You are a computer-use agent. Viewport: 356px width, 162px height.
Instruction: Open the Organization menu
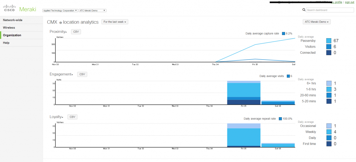(x=22, y=35)
